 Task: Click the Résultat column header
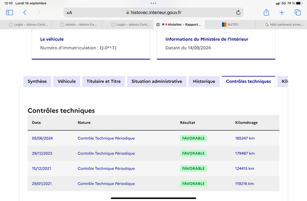pos(188,123)
